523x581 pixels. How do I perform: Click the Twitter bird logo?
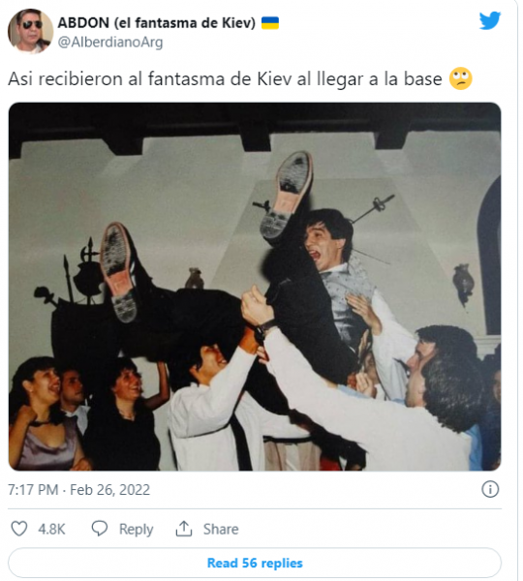[490, 20]
